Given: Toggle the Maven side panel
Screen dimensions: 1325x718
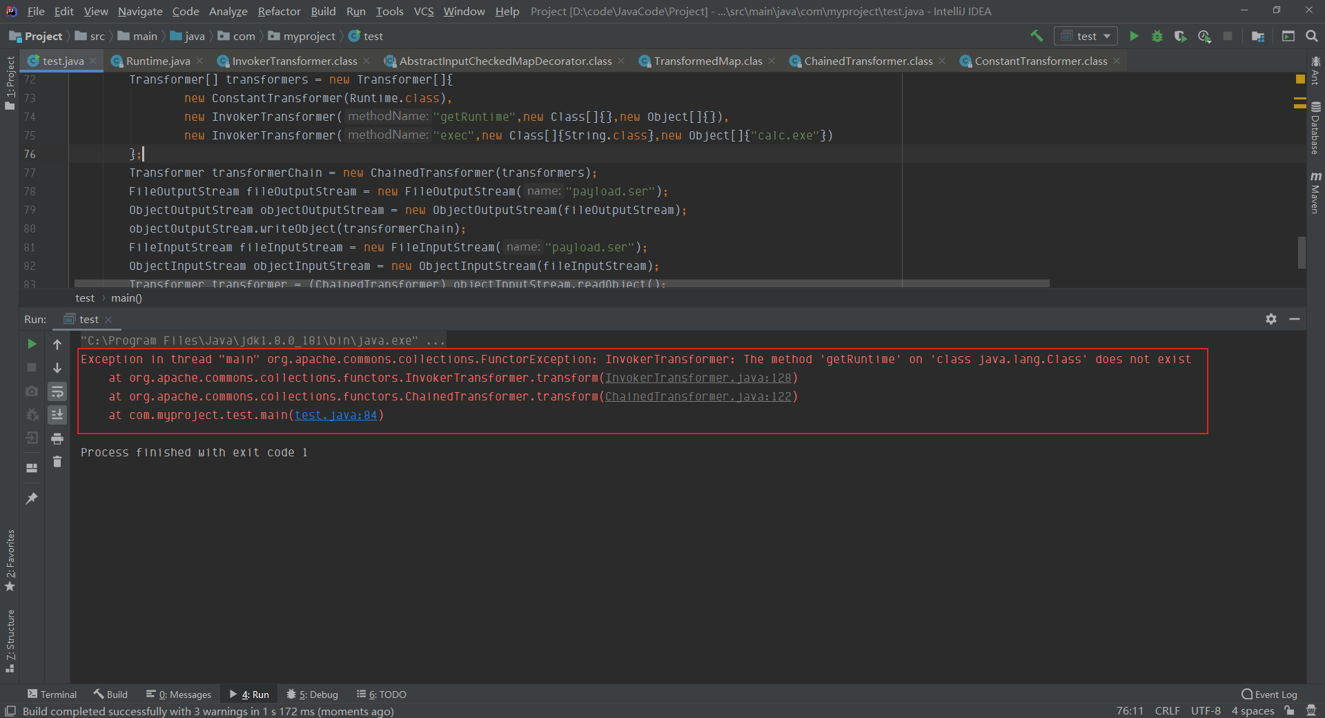Looking at the screenshot, I should click(x=1315, y=193).
